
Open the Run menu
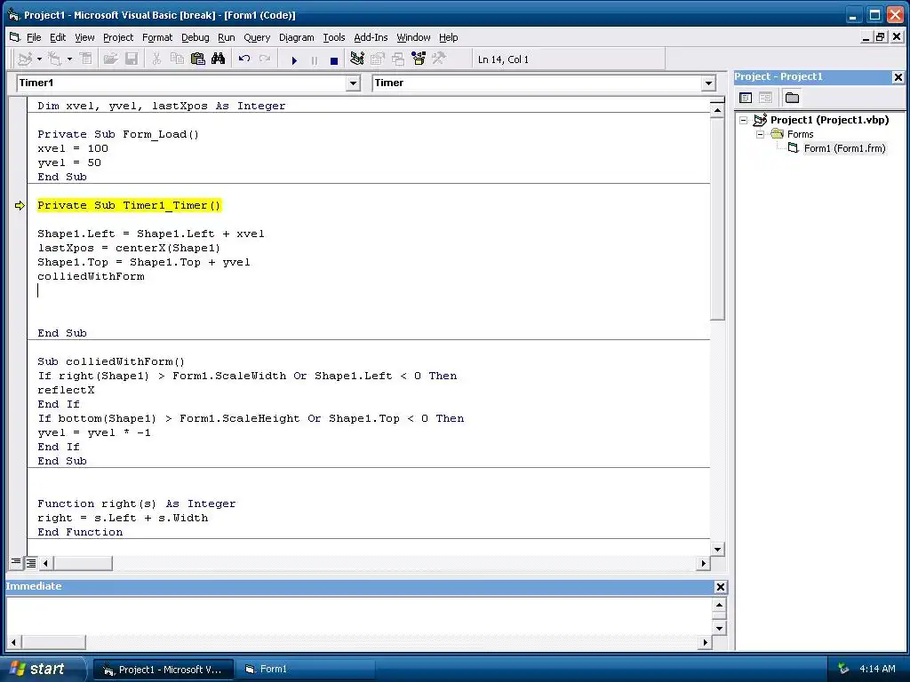click(227, 37)
